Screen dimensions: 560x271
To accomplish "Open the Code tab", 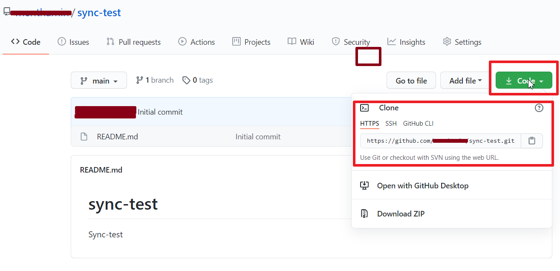I will point(26,42).
